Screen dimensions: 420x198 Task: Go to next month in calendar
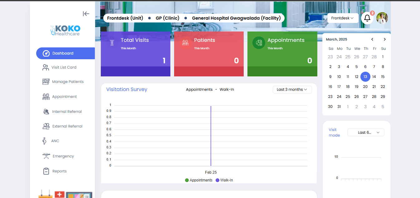[x=385, y=39]
